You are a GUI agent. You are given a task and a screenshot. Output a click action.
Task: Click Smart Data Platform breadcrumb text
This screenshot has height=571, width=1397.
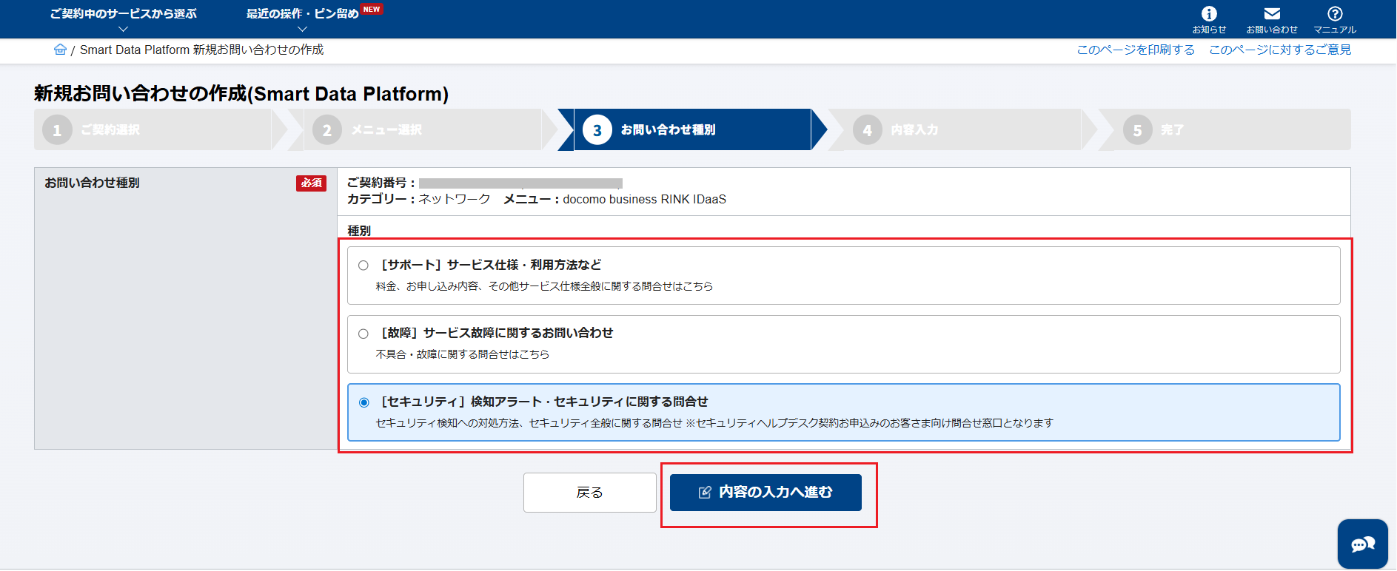point(201,50)
